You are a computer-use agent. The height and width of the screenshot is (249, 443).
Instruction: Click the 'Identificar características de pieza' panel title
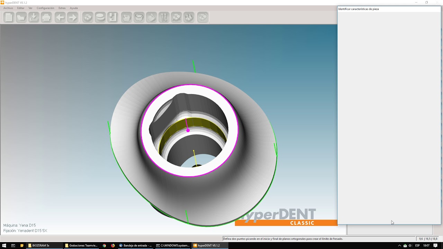[x=359, y=9]
